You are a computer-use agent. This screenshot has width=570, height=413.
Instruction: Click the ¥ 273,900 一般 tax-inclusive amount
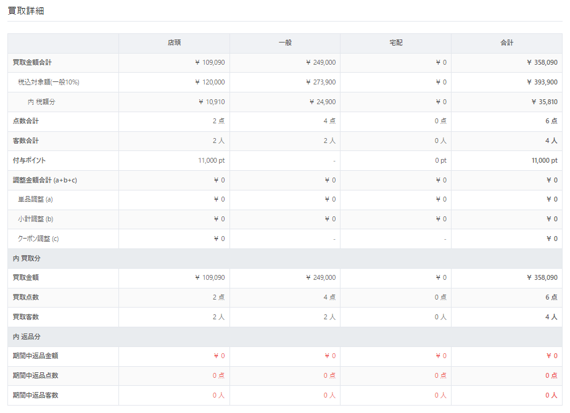[x=321, y=82]
